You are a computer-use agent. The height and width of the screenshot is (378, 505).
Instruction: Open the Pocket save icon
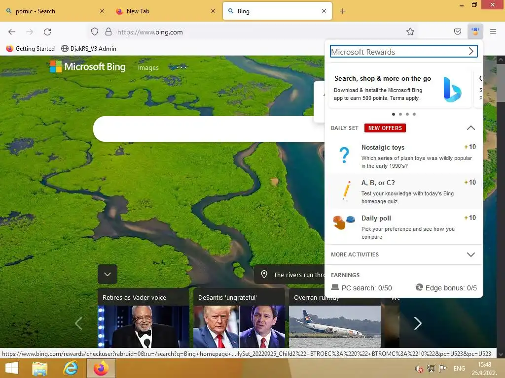(x=458, y=31)
